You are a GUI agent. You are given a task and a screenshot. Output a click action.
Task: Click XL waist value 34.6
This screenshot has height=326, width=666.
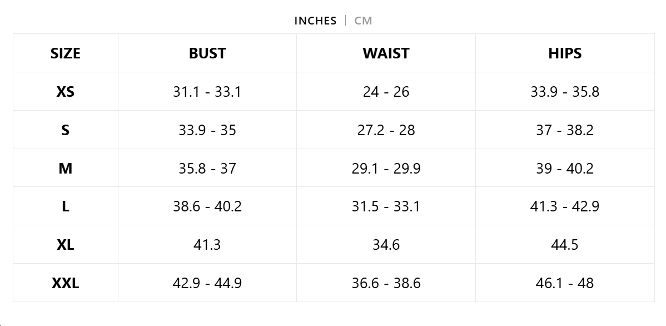click(386, 245)
